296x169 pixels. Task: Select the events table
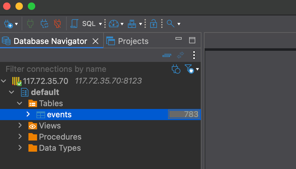pyautogui.click(x=59, y=115)
